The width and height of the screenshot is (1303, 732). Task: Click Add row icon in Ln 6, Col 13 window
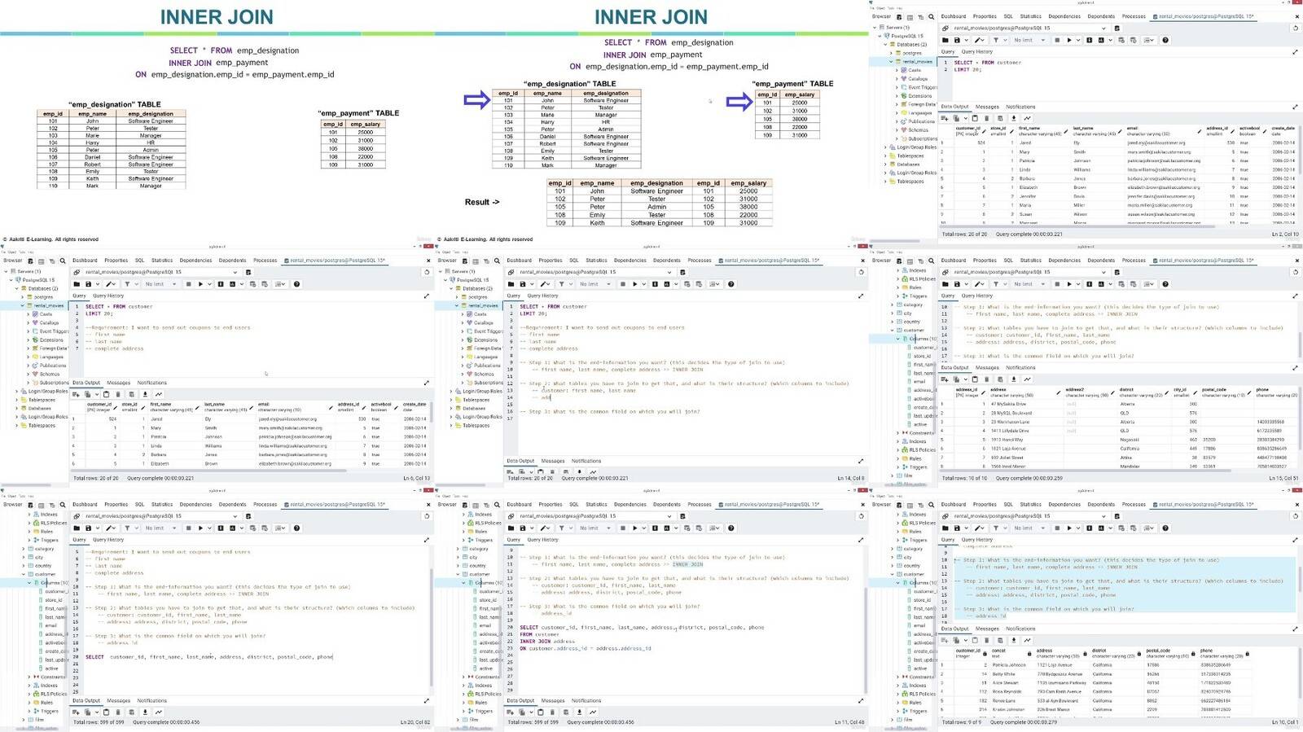pos(76,394)
